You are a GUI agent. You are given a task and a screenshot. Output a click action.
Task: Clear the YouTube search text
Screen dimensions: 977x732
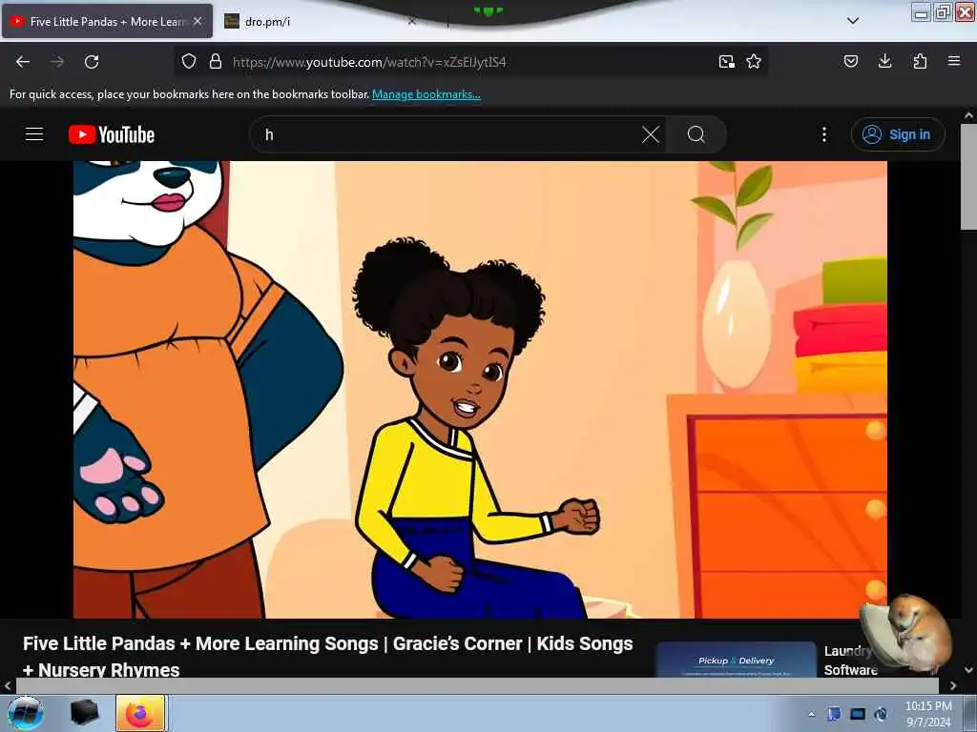(651, 134)
